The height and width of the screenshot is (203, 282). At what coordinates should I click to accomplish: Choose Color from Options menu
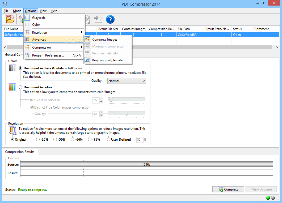click(x=54, y=25)
